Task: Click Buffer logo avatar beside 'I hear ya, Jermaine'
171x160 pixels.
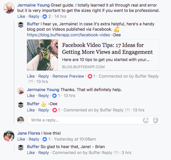Action: [21, 25]
